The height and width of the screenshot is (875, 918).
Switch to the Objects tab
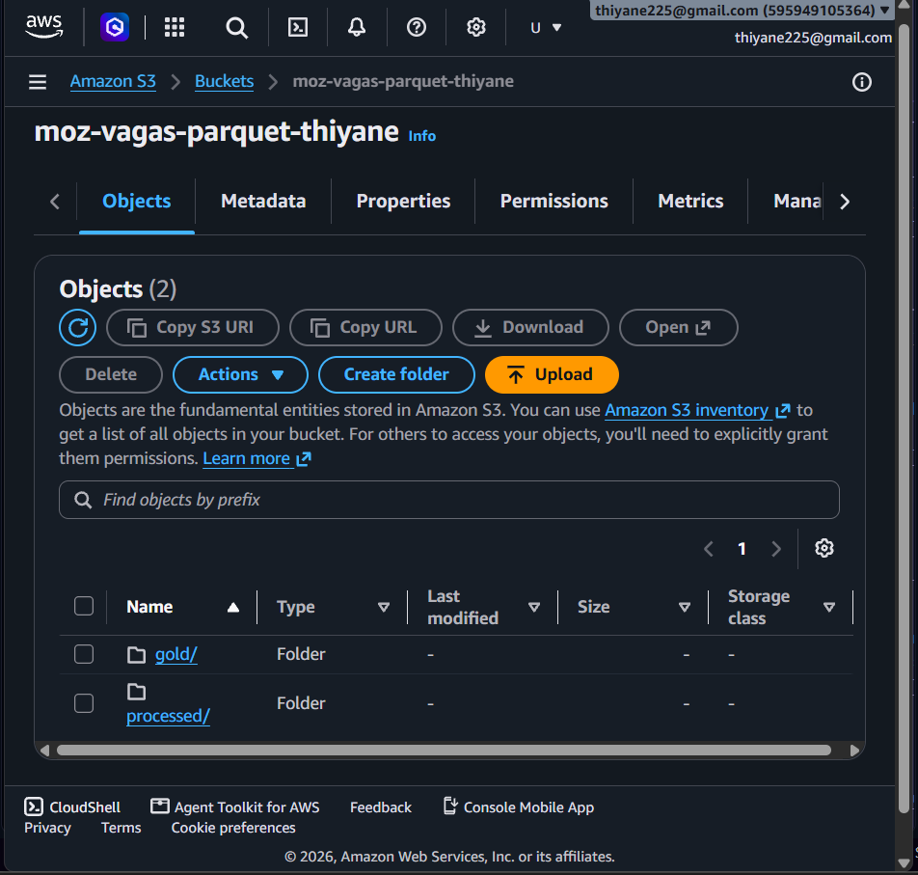point(136,202)
